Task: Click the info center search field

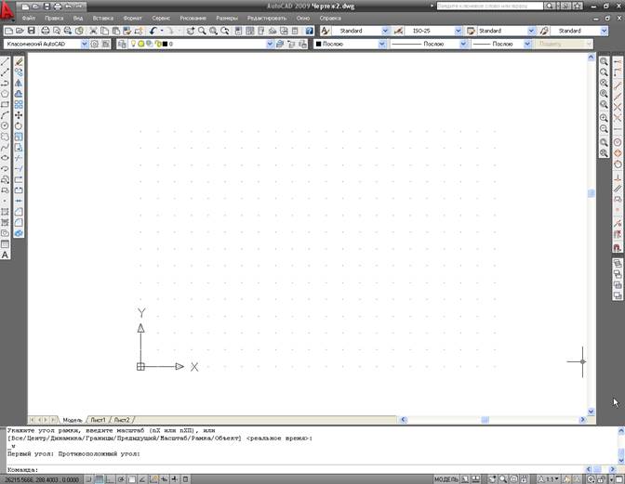Action: [x=490, y=6]
